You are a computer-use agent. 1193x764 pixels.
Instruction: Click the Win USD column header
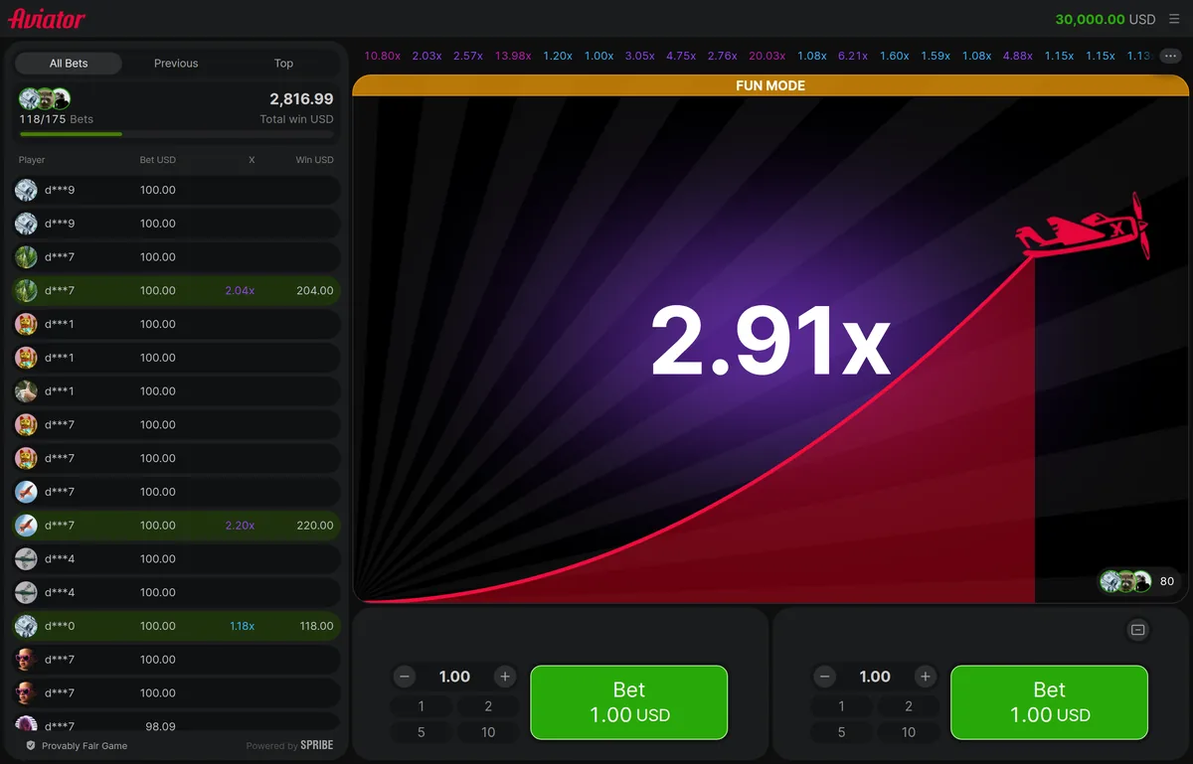coord(314,159)
